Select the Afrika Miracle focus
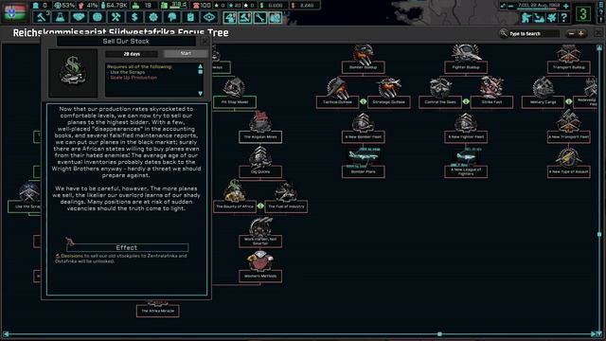Screen dimensions: 606x341 point(158,311)
